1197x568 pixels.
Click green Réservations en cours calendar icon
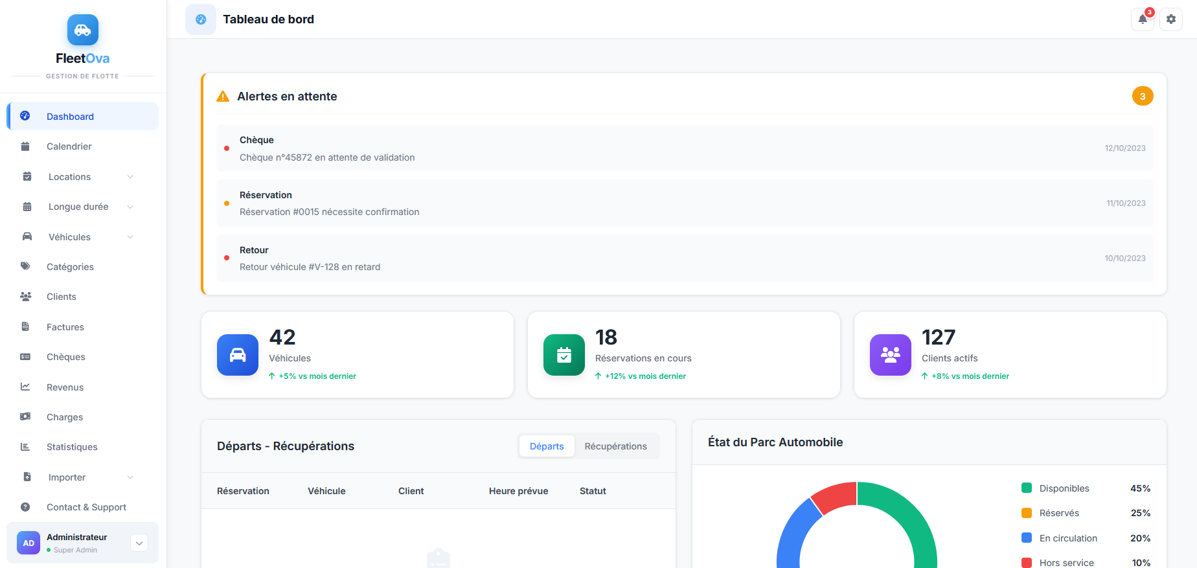[x=564, y=355]
